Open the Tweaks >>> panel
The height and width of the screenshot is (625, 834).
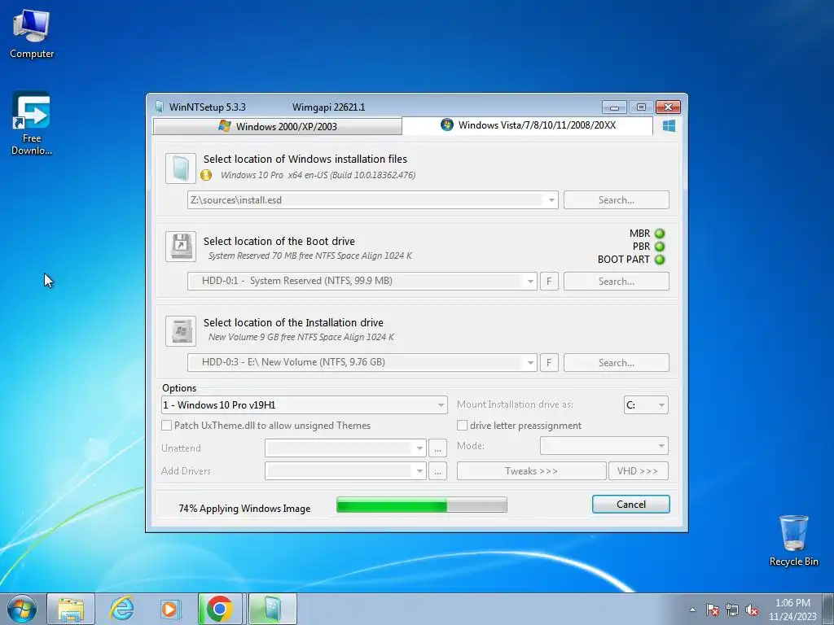(x=531, y=471)
